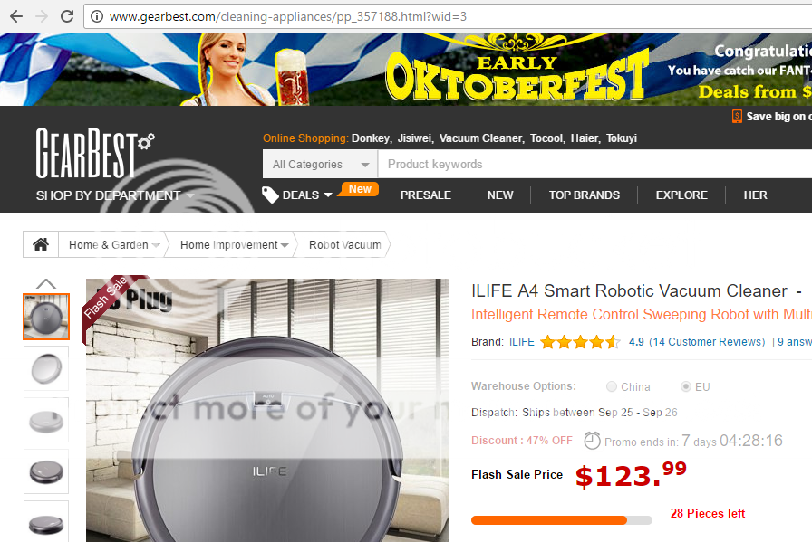This screenshot has height=542, width=812.
Task: Click the ILIFE brand link
Action: tap(522, 342)
